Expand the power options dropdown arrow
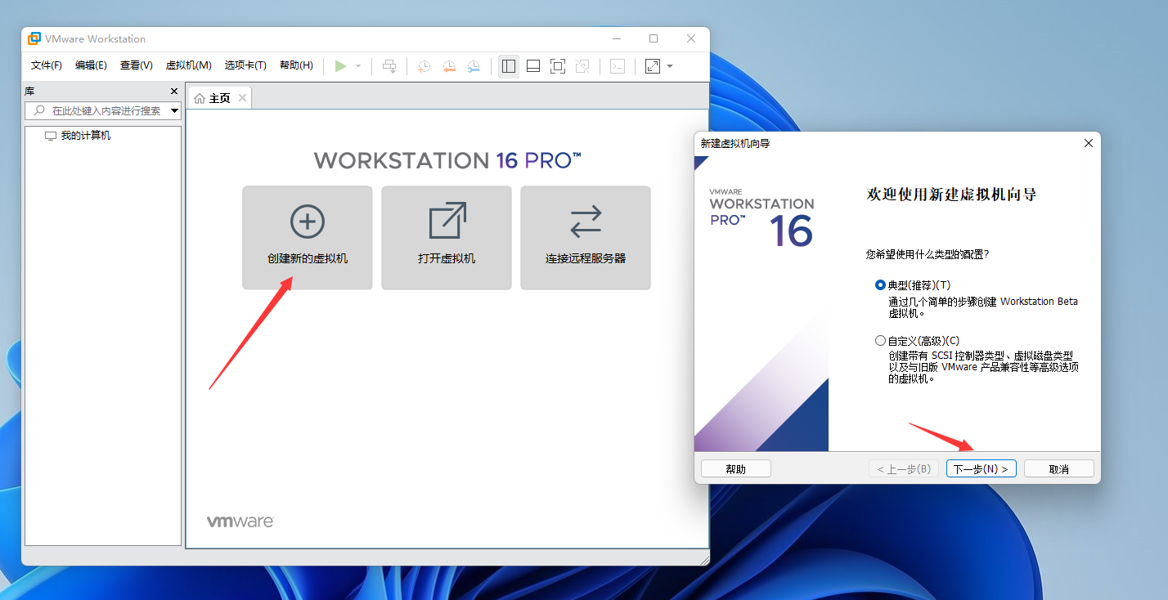The width and height of the screenshot is (1168, 600). [x=358, y=66]
